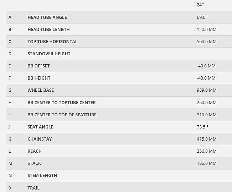This screenshot has width=232, height=192.
Task: Click the 415.0 MM chainstay value
Action: 206,139
